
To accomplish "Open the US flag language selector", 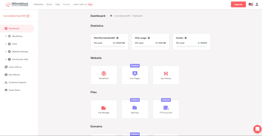I will pyautogui.click(x=251, y=4).
